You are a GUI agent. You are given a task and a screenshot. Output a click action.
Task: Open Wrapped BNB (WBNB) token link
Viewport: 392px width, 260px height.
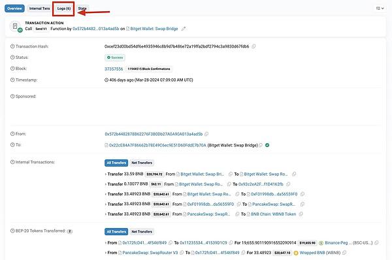point(320,253)
